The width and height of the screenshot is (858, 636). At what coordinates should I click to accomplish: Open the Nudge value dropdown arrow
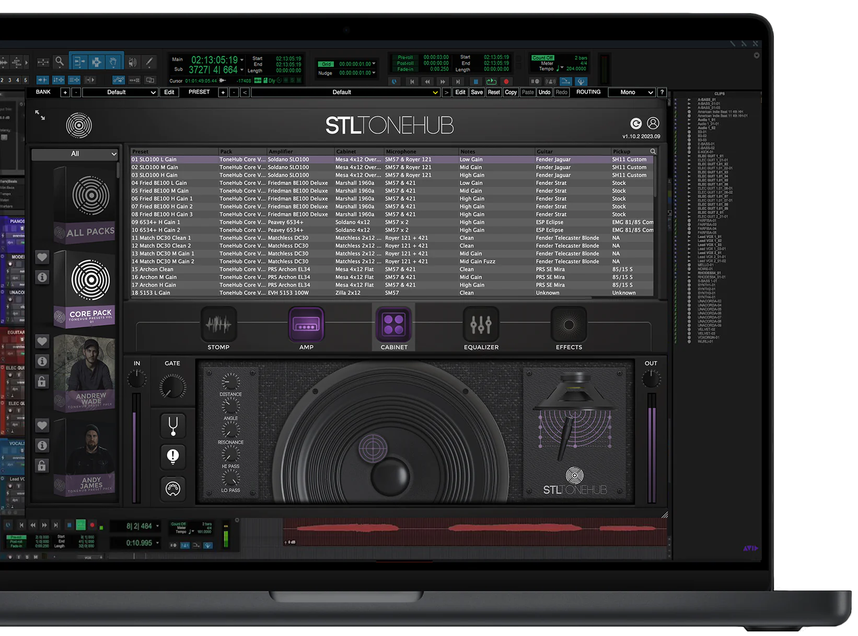click(374, 73)
